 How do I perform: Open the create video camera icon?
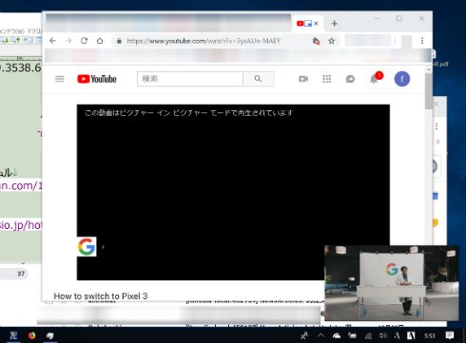pos(303,79)
